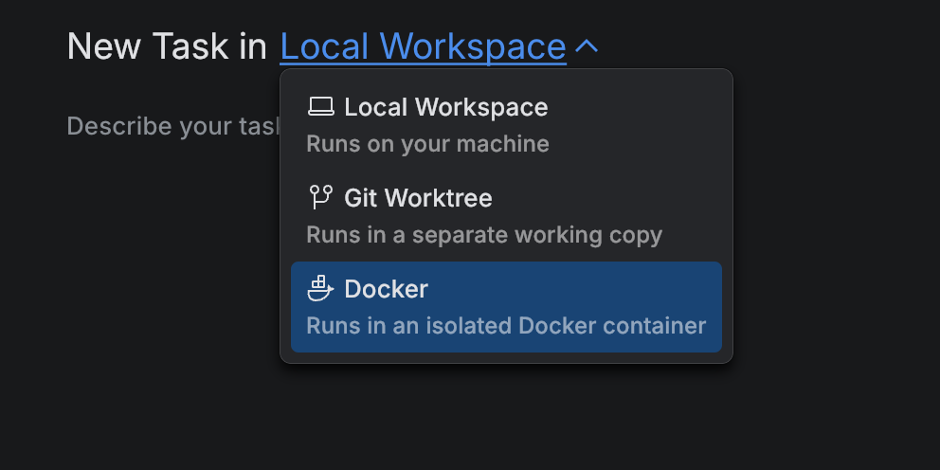Click into the Describe your task field
940x470 pixels.
pos(173,126)
